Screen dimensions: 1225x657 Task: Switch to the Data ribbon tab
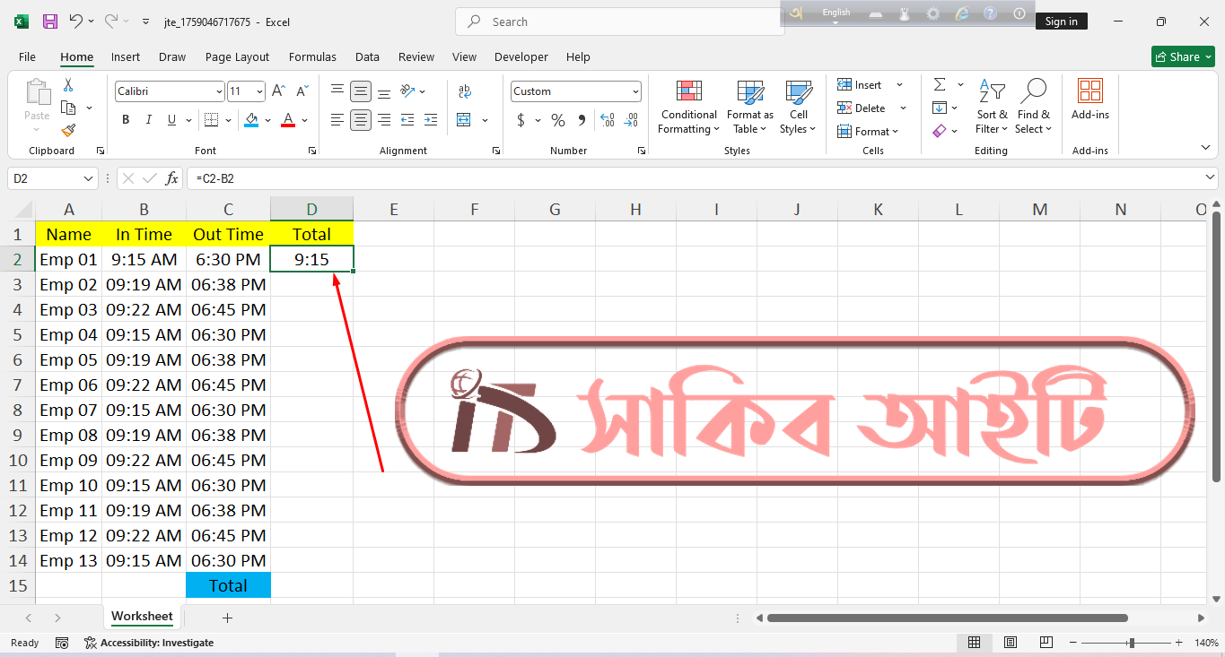pyautogui.click(x=367, y=56)
